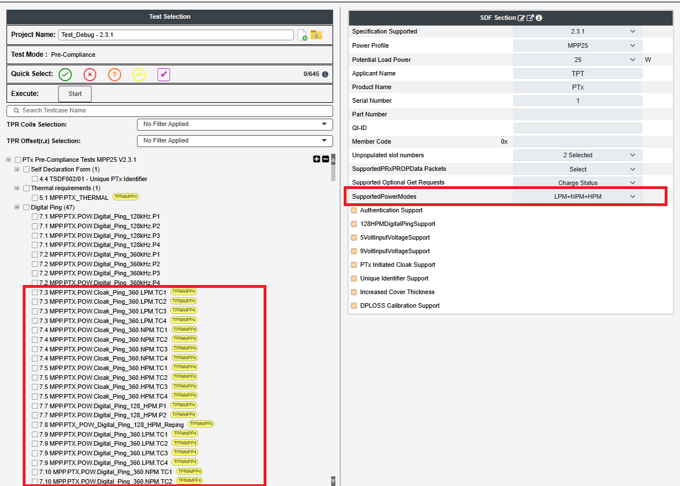
Task: Open Potential Load Power dropdown
Action: 577,60
